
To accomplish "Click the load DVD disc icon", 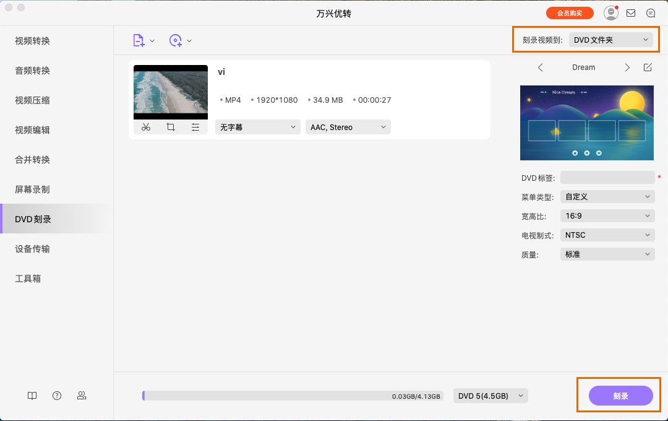I will [176, 41].
